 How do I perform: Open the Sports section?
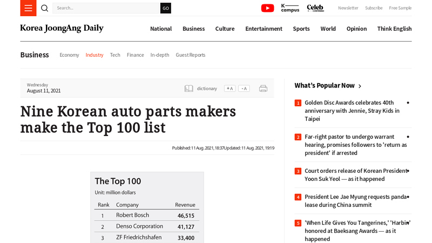[x=301, y=29]
